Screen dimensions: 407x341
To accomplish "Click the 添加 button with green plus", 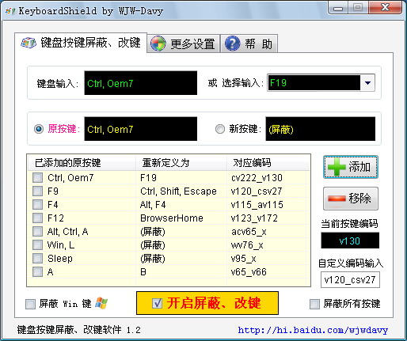I will (x=351, y=167).
